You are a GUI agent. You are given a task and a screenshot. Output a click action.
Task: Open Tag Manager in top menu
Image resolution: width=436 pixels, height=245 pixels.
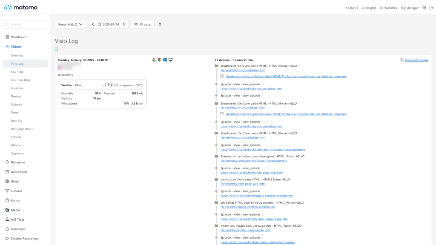(x=409, y=8)
